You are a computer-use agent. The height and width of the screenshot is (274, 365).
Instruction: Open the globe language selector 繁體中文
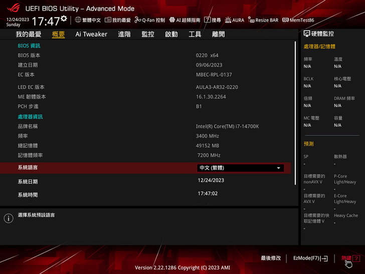88,20
